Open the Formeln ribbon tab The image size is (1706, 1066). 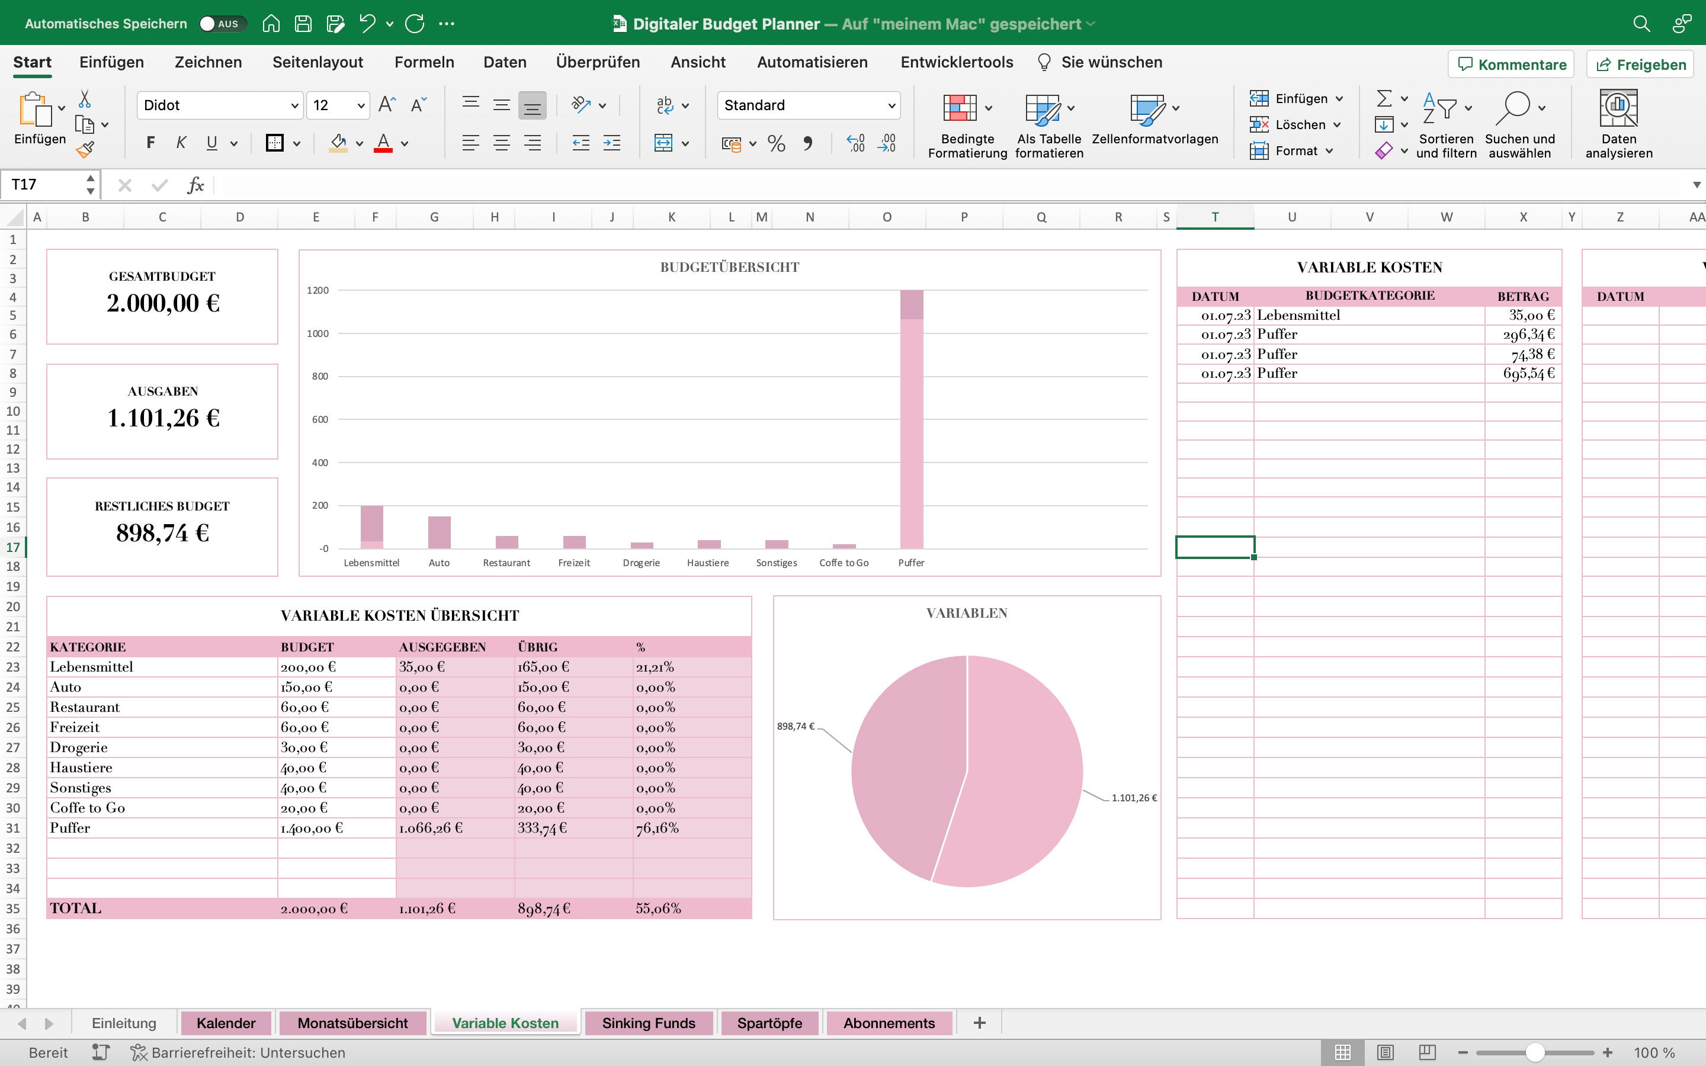424,62
